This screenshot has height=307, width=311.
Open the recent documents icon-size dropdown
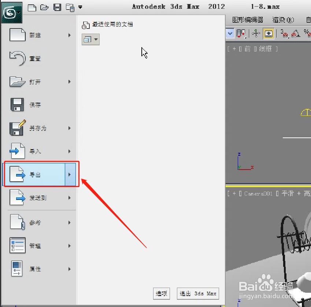point(90,39)
